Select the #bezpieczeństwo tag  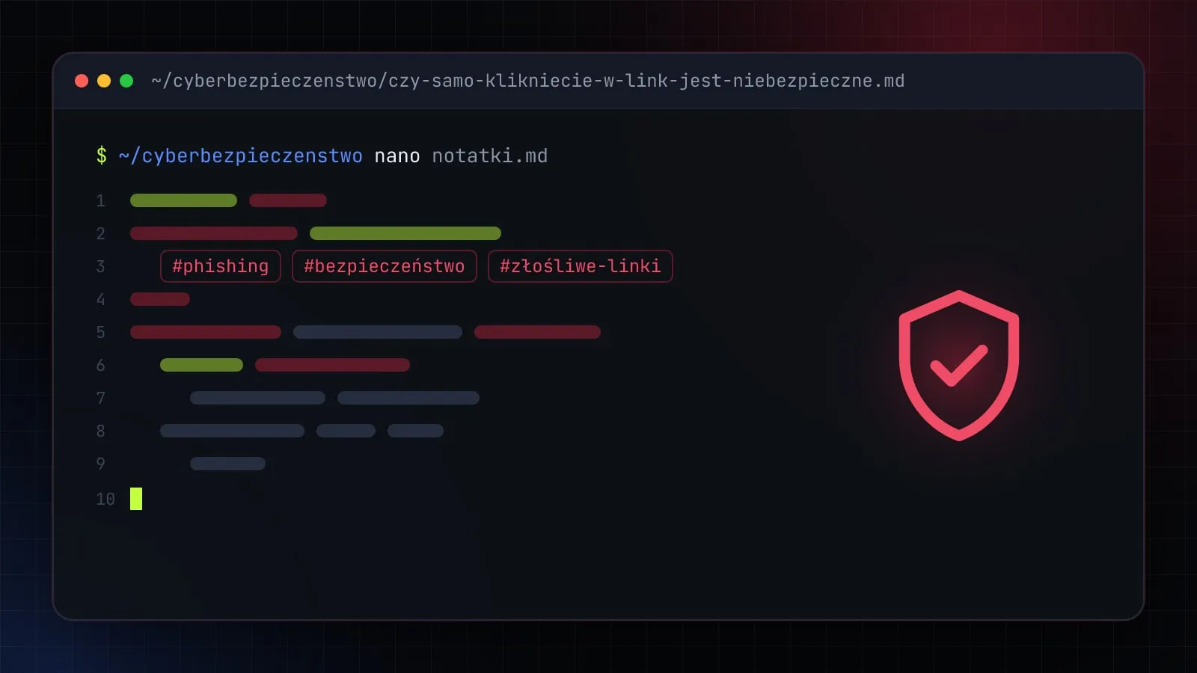pyautogui.click(x=385, y=266)
